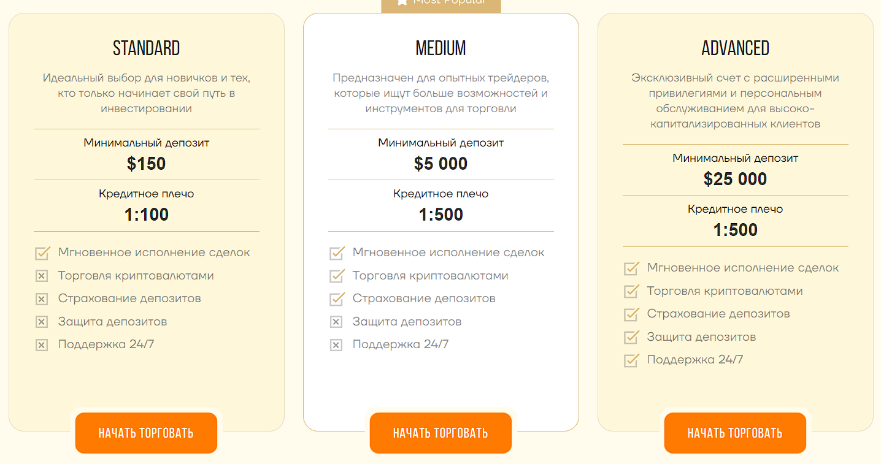Click the checkmark icon for Medium Торговля криптовалютами
881x464 pixels.
pyautogui.click(x=337, y=276)
